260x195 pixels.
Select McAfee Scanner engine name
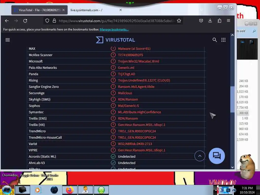40,55
